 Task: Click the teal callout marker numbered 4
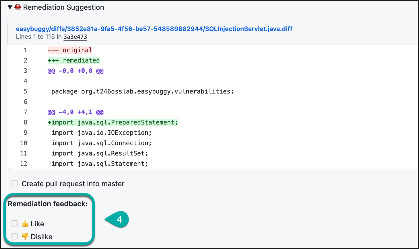tap(119, 220)
